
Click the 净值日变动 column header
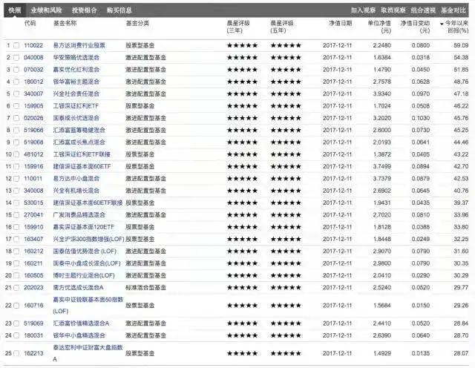point(415,27)
